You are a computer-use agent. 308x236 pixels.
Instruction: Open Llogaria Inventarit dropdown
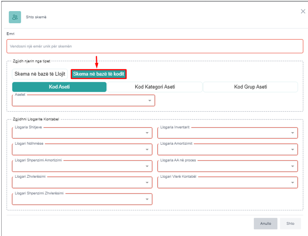[x=227, y=133]
